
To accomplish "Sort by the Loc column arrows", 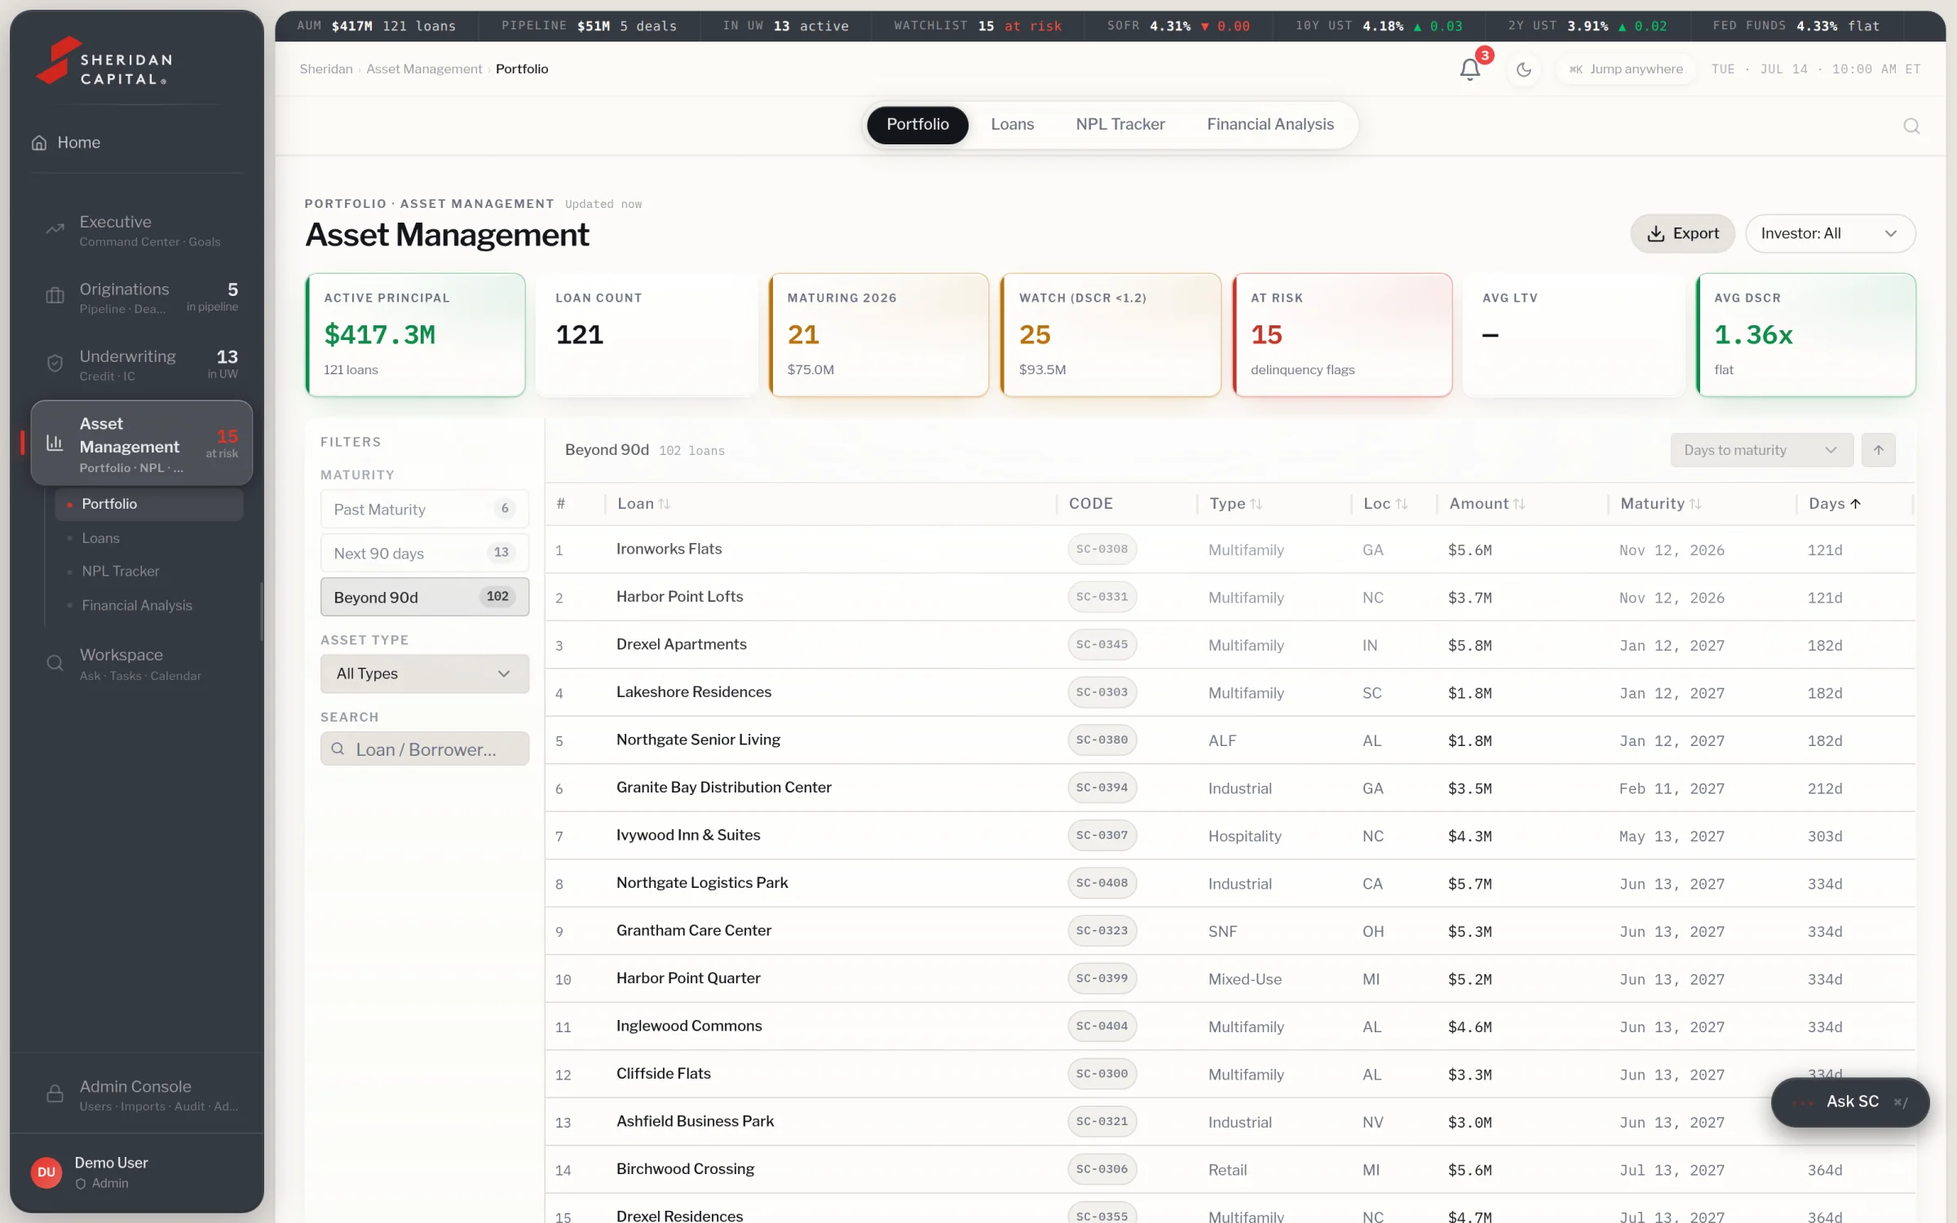I will (1402, 504).
